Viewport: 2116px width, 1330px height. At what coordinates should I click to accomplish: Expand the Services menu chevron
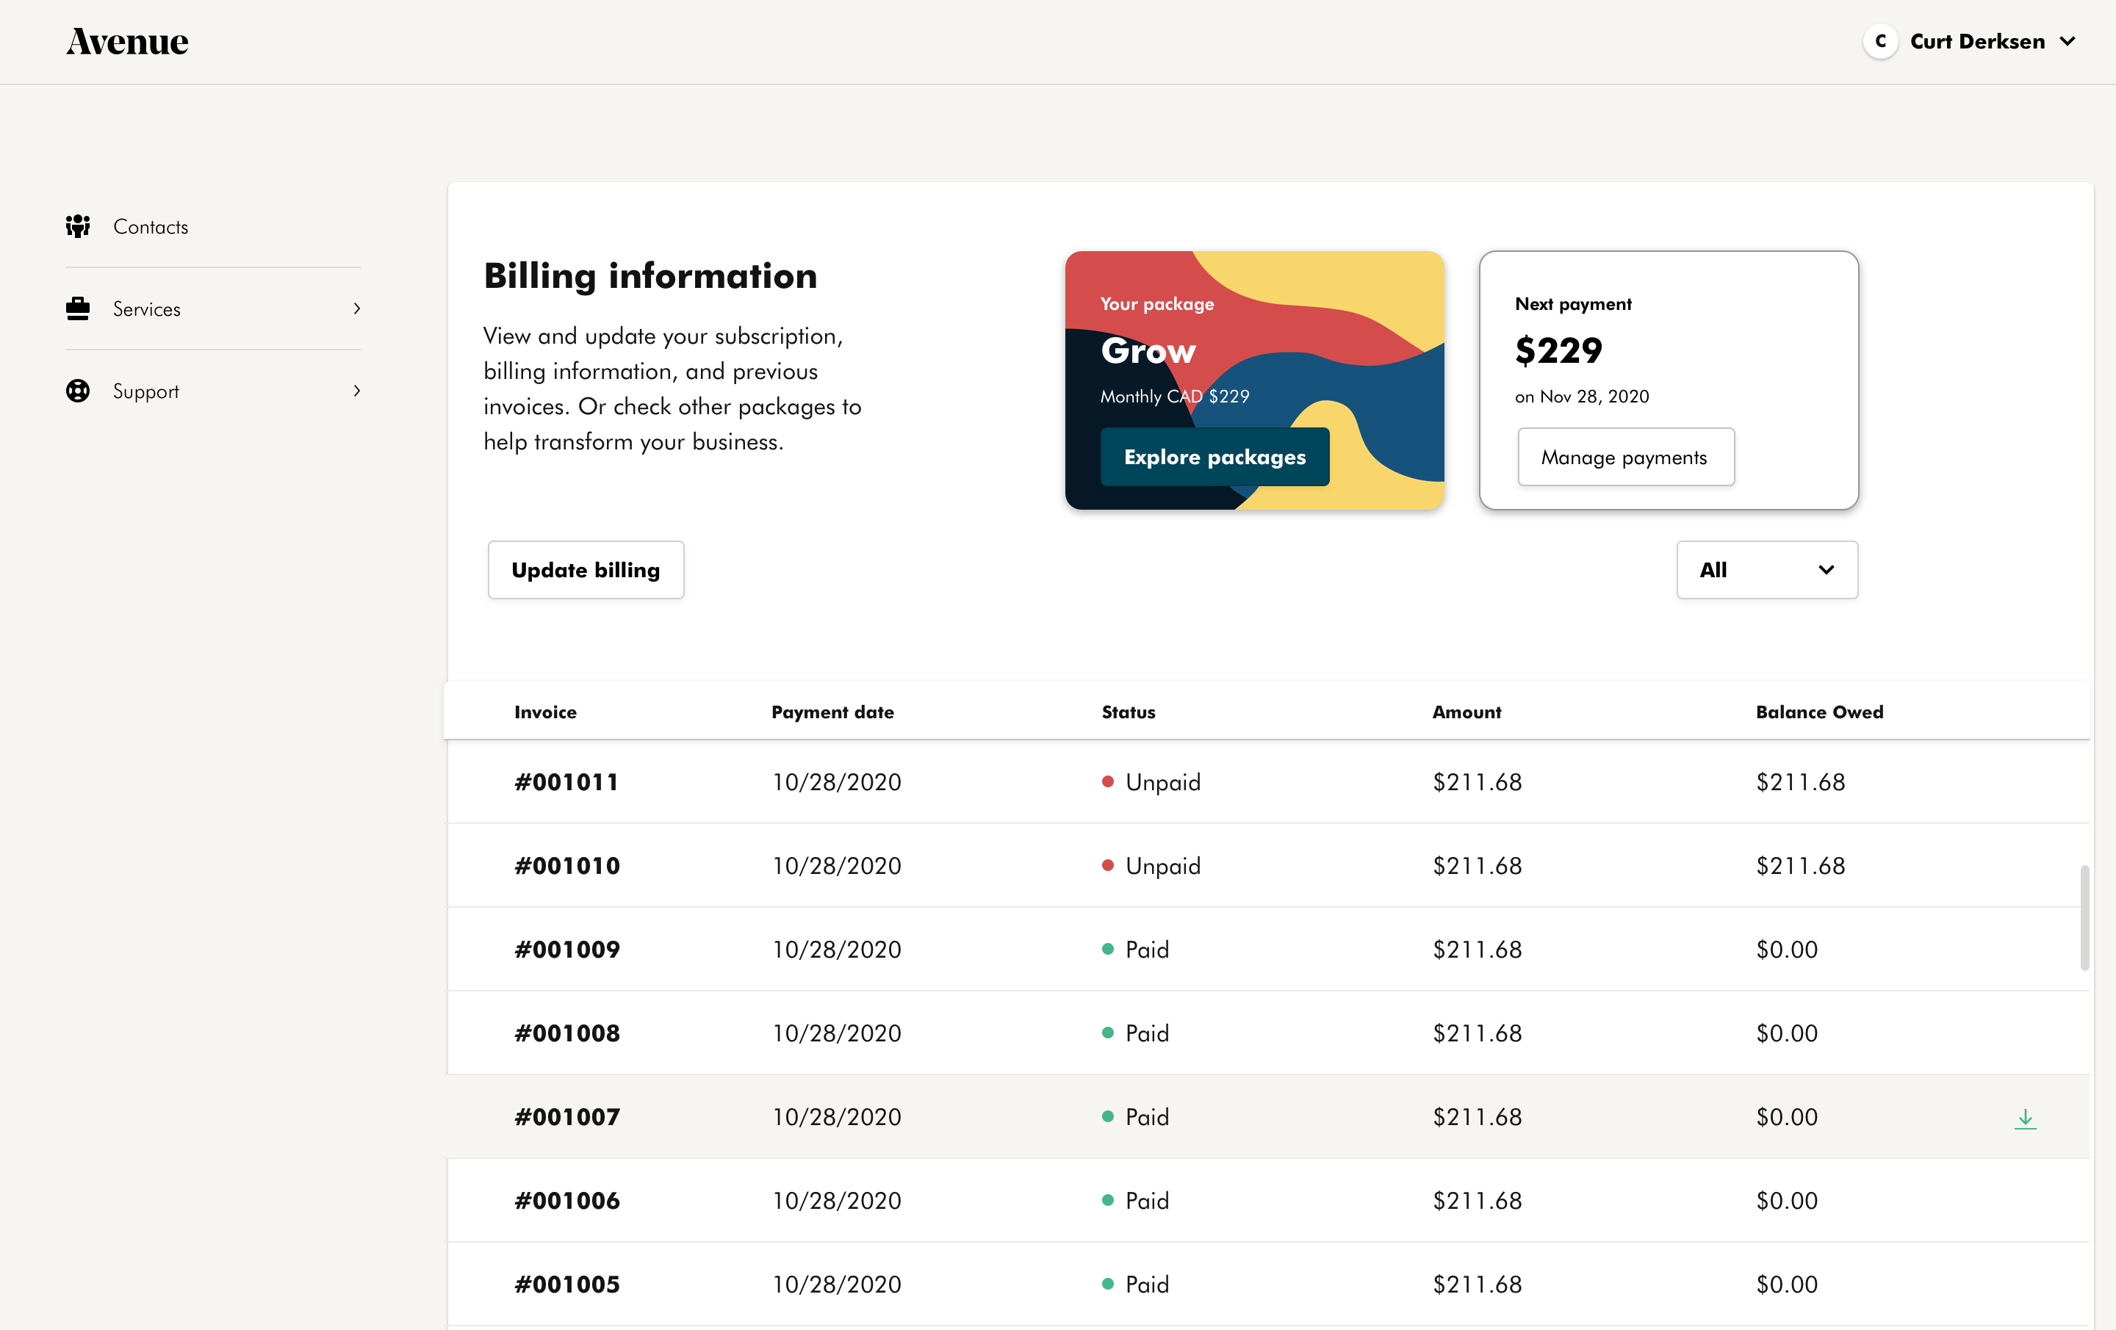click(x=357, y=308)
